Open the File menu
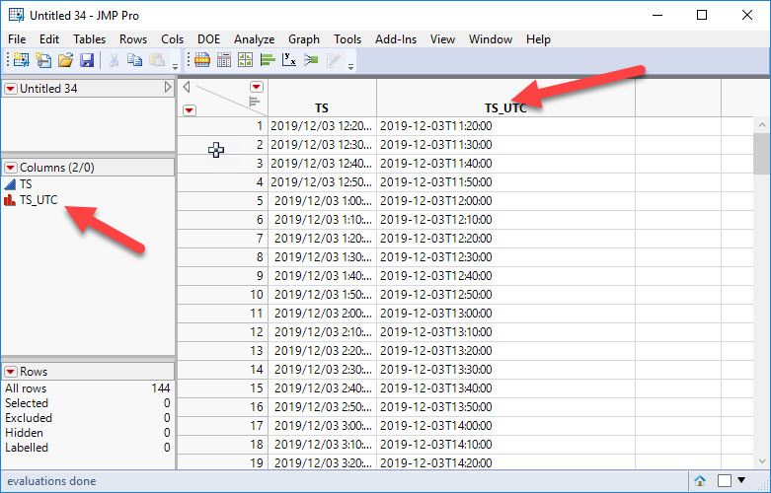Viewport: 771px width, 493px height. tap(17, 39)
